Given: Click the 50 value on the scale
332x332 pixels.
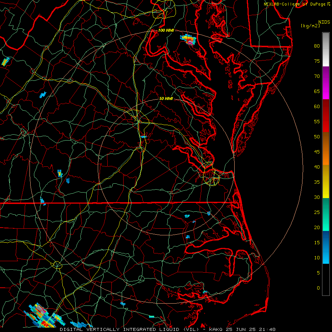Looking at the screenshot, I should (x=317, y=137).
